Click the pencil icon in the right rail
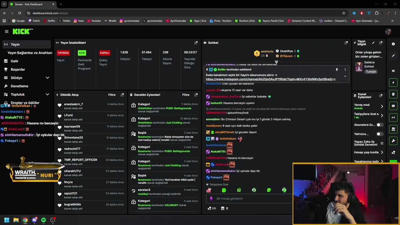400x225 pixels. pyautogui.click(x=393, y=56)
